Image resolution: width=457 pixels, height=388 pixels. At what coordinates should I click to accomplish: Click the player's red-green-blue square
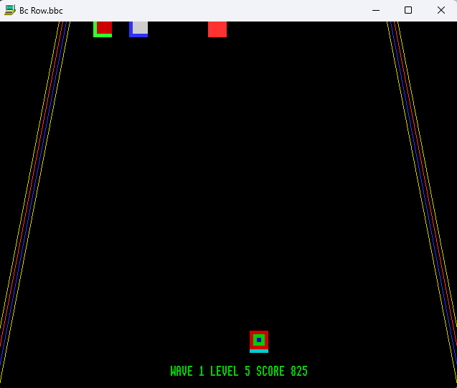click(259, 341)
